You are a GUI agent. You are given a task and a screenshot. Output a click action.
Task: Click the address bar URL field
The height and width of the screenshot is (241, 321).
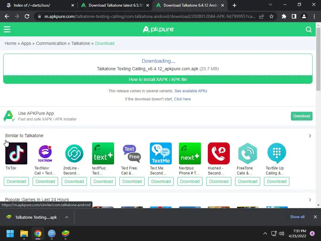tap(150, 16)
